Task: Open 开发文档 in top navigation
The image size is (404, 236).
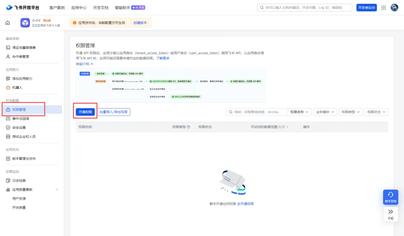Action: point(101,8)
